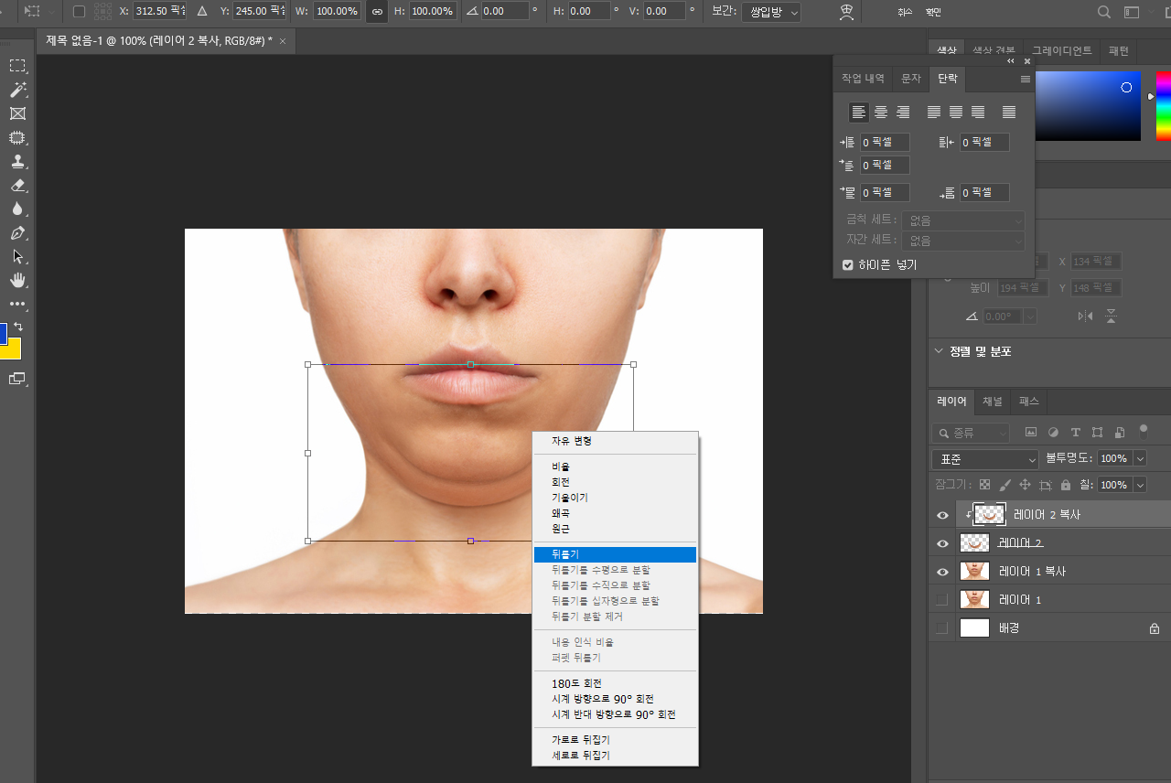Filter layers by adjustment half-circle icon
The height and width of the screenshot is (783, 1171).
tap(1053, 432)
